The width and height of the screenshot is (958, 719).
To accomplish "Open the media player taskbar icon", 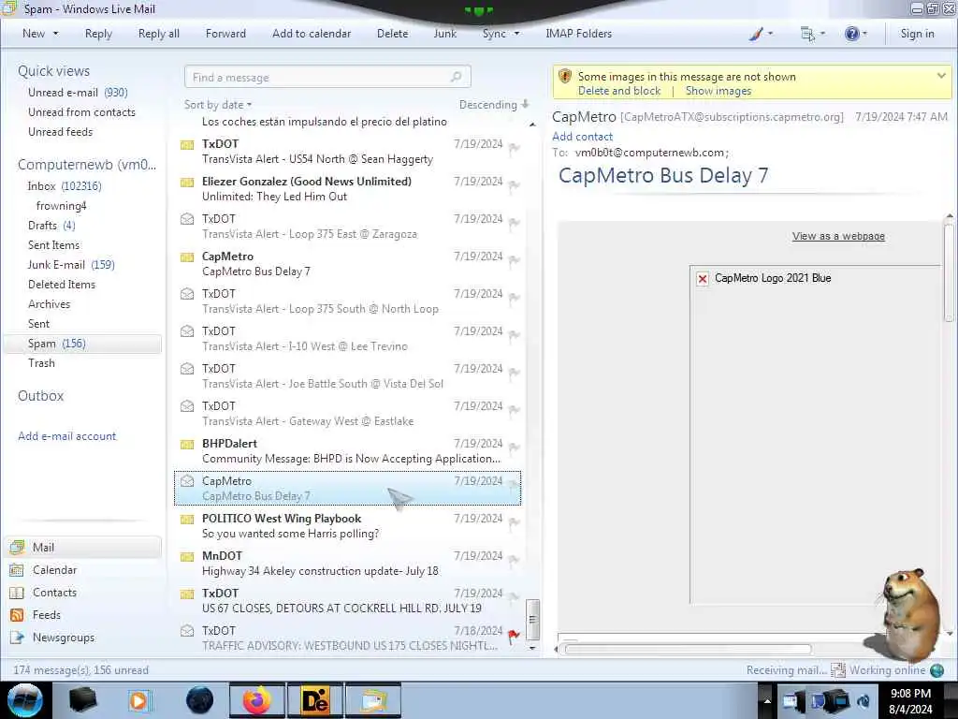I will coord(139,700).
